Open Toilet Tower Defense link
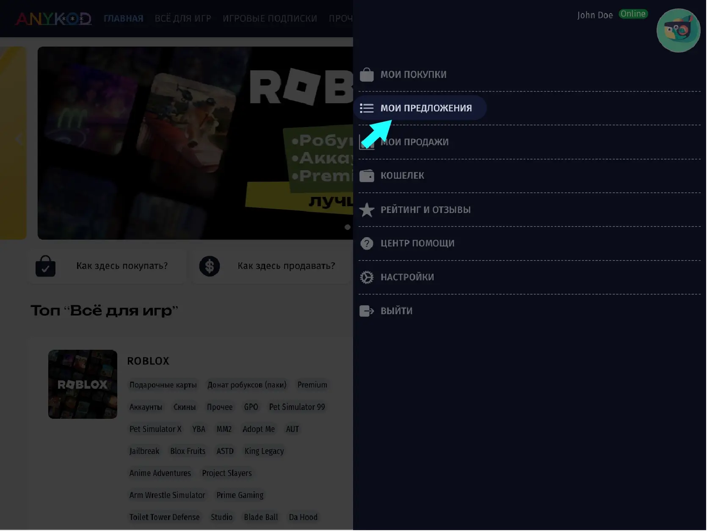 (164, 517)
